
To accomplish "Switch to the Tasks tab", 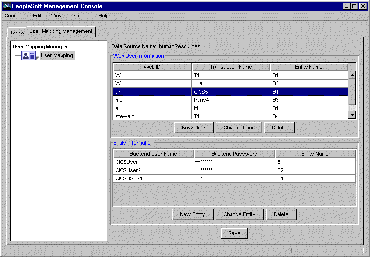I will pos(17,32).
